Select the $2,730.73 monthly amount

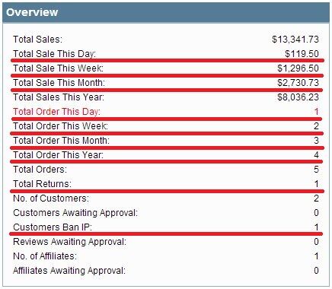(x=298, y=83)
